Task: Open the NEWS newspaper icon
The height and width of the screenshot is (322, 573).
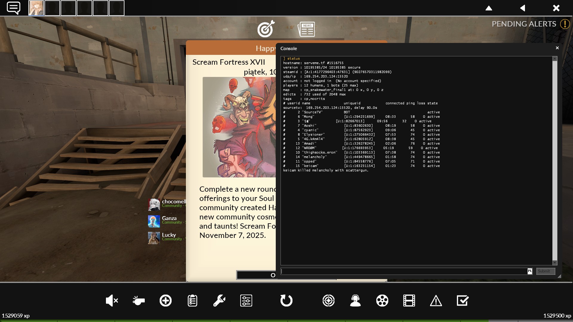Action: tap(306, 29)
